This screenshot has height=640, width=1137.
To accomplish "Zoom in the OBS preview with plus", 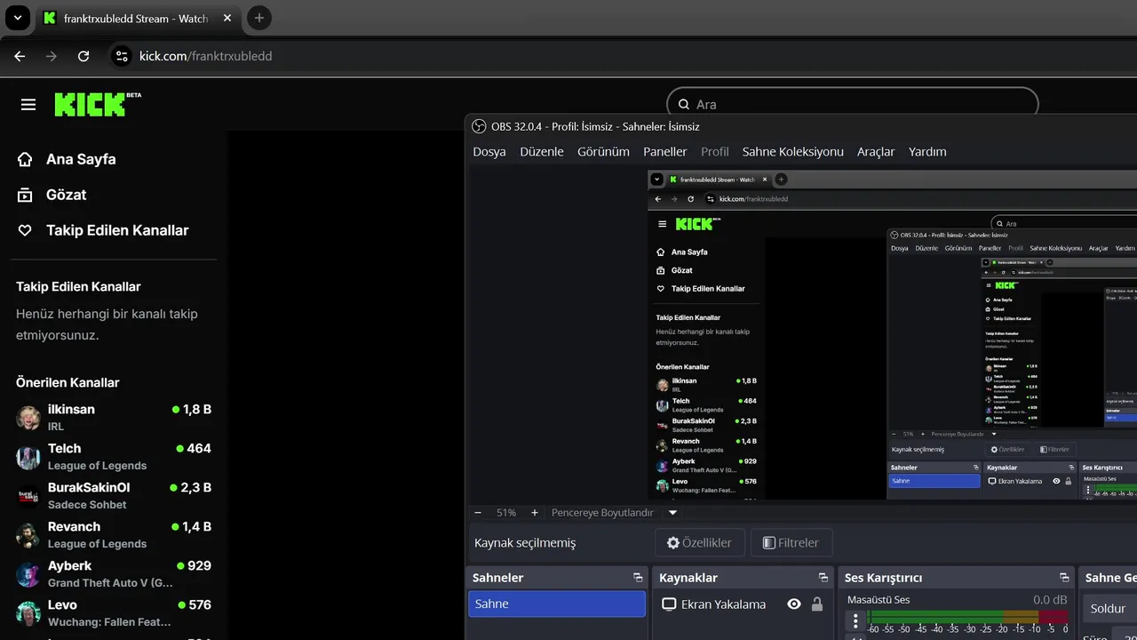I will [535, 513].
